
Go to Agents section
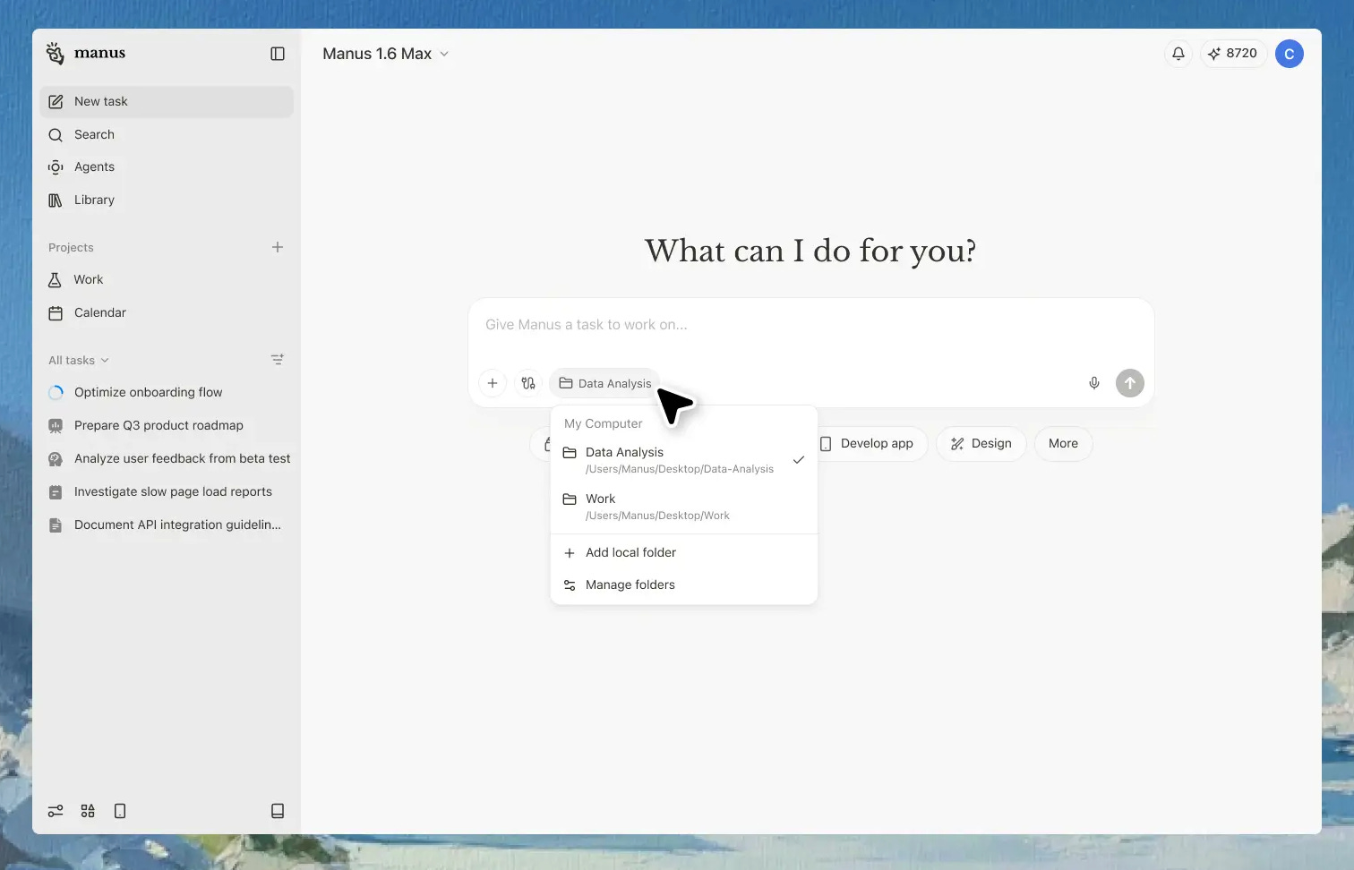(x=167, y=166)
